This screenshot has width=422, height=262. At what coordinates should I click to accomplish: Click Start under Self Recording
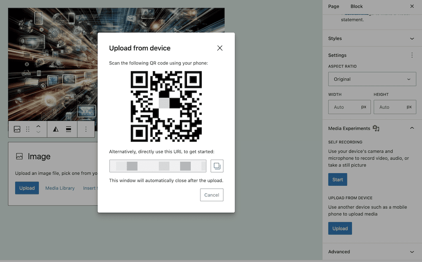click(337, 179)
